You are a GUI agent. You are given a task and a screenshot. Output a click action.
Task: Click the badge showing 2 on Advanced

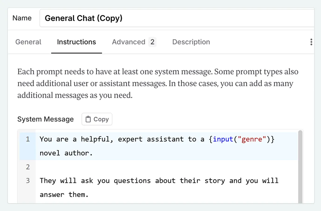pyautogui.click(x=152, y=42)
